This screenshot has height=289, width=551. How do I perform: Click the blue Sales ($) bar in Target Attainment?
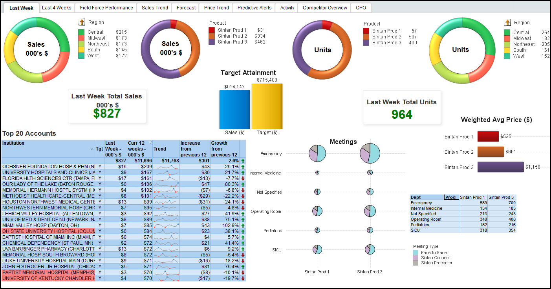coord(234,109)
